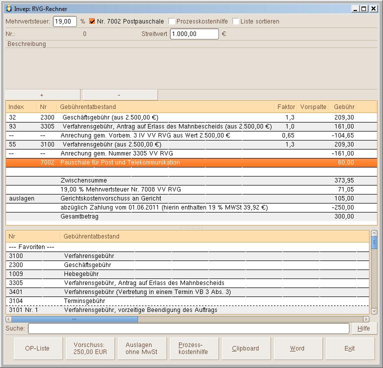Screen dimensions: 383x368
Task: Click the Streitwert input field
Action: coord(194,33)
